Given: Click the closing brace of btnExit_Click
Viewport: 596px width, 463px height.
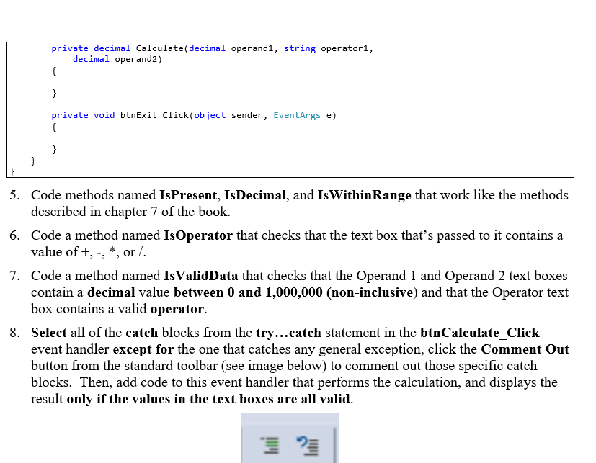Looking at the screenshot, I should point(53,149).
